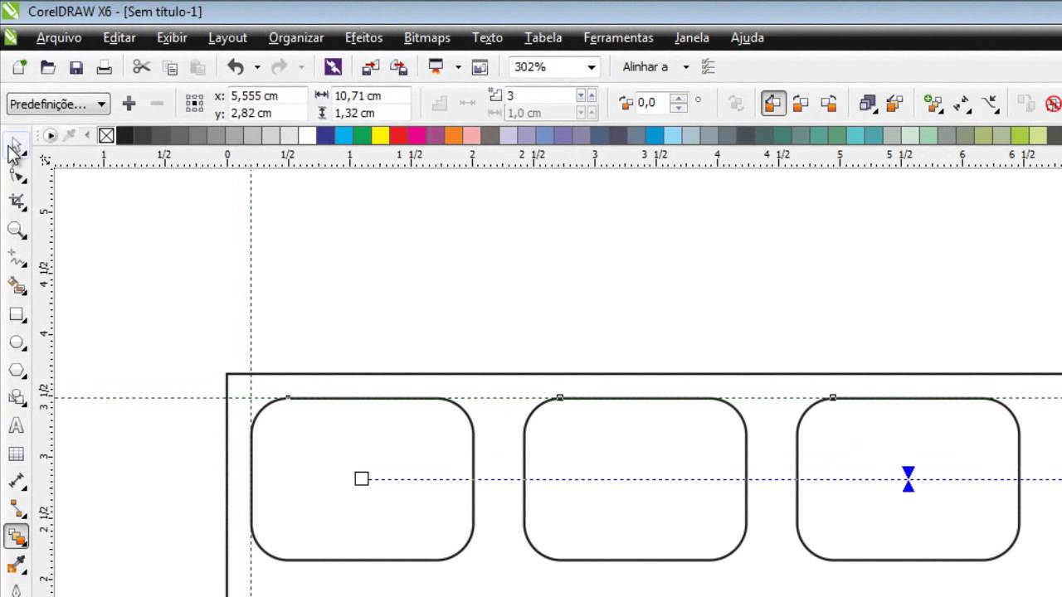Image resolution: width=1062 pixels, height=597 pixels.
Task: Click the blend direction angle field
Action: (653, 103)
